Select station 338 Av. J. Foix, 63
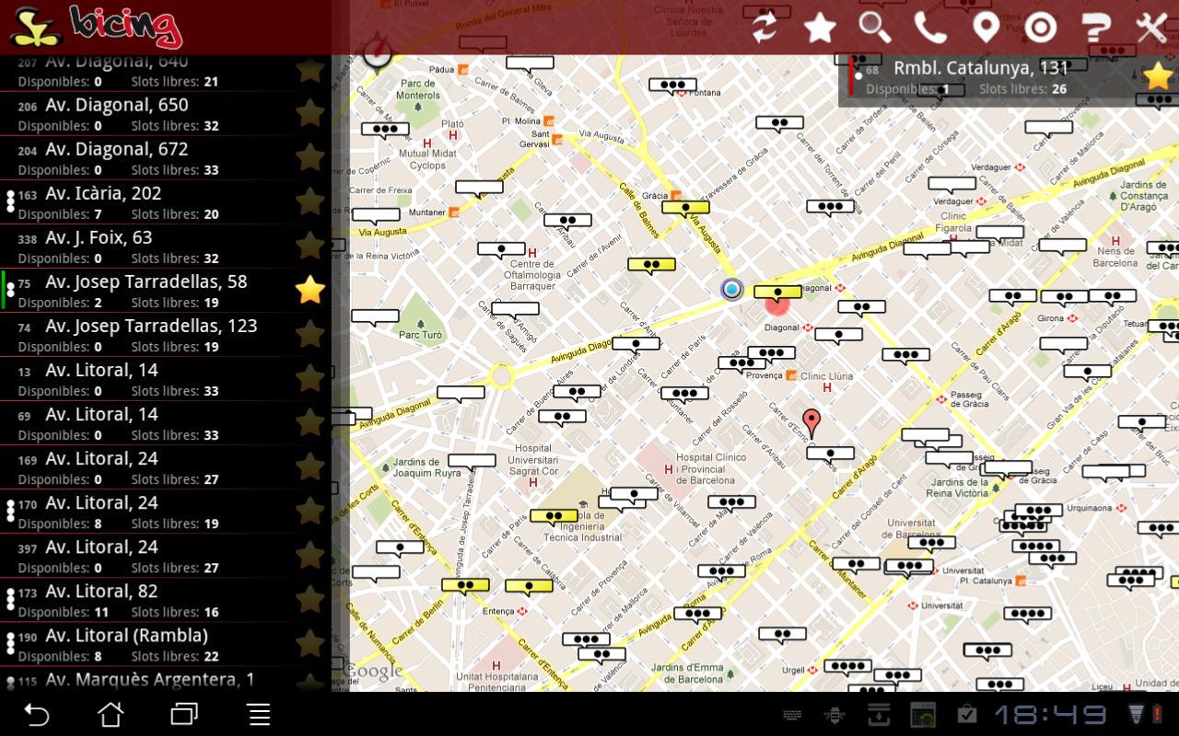The image size is (1179, 736). tap(166, 247)
